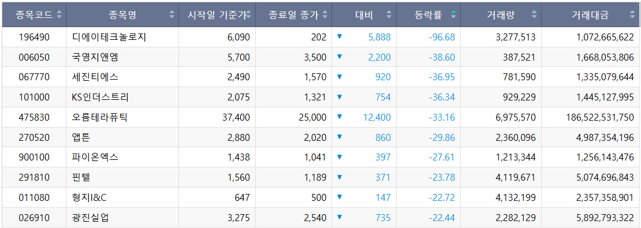Click stock code 291810
The width and height of the screenshot is (641, 228).
tap(34, 177)
